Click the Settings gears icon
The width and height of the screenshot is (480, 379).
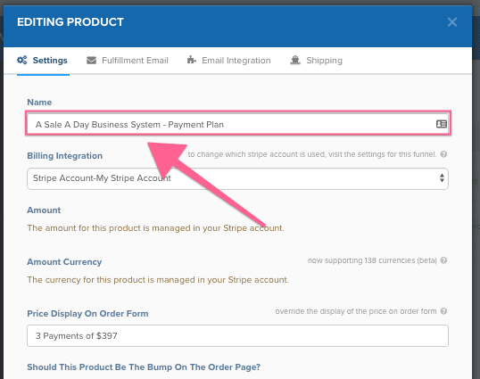[x=22, y=60]
